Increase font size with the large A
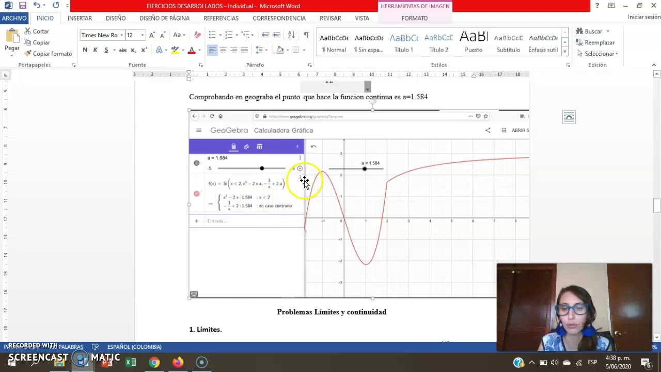 click(x=152, y=35)
